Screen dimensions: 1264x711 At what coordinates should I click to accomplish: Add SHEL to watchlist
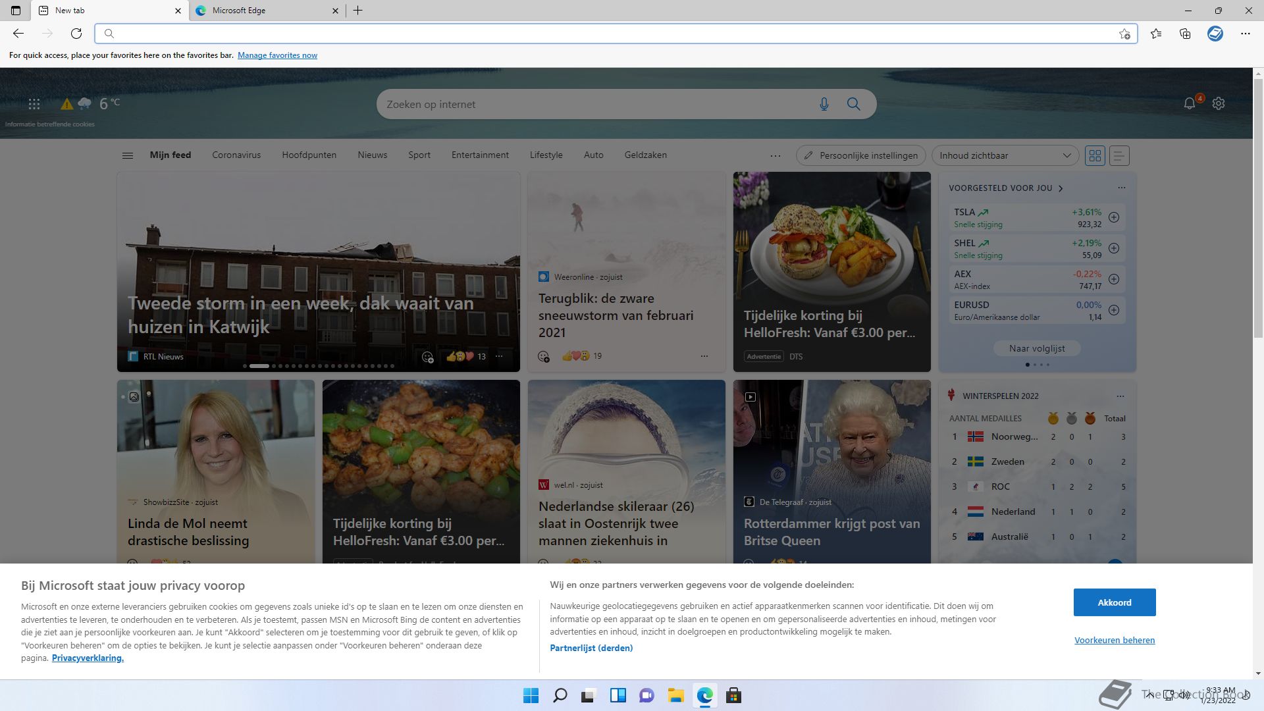[1114, 248]
